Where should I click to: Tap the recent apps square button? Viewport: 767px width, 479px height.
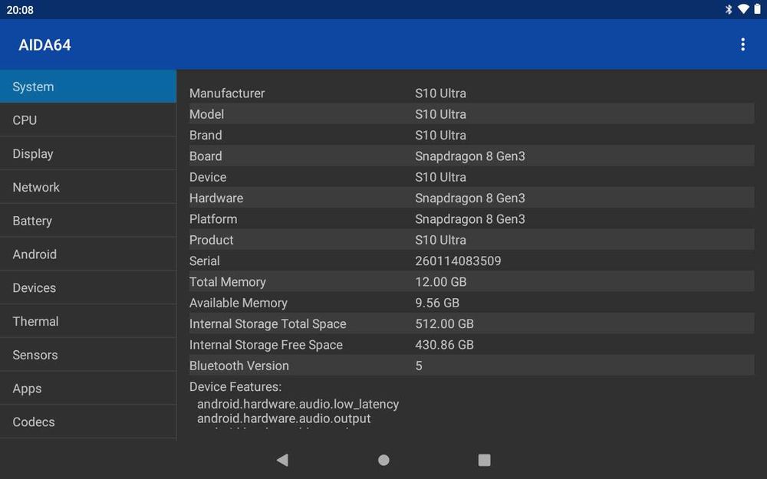point(484,460)
